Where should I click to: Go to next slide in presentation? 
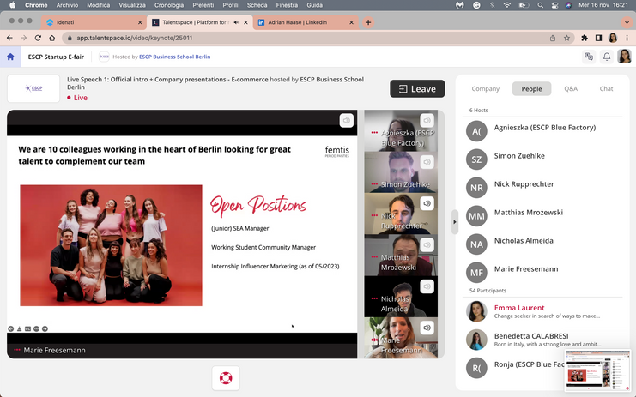(x=45, y=328)
